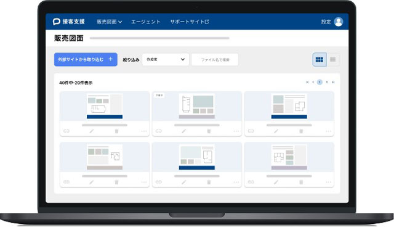Go to the next page arrow
394x227 pixels.
(327, 82)
